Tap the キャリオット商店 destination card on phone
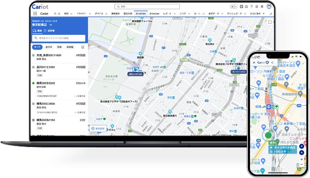The height and width of the screenshot is (178, 310). [282, 150]
